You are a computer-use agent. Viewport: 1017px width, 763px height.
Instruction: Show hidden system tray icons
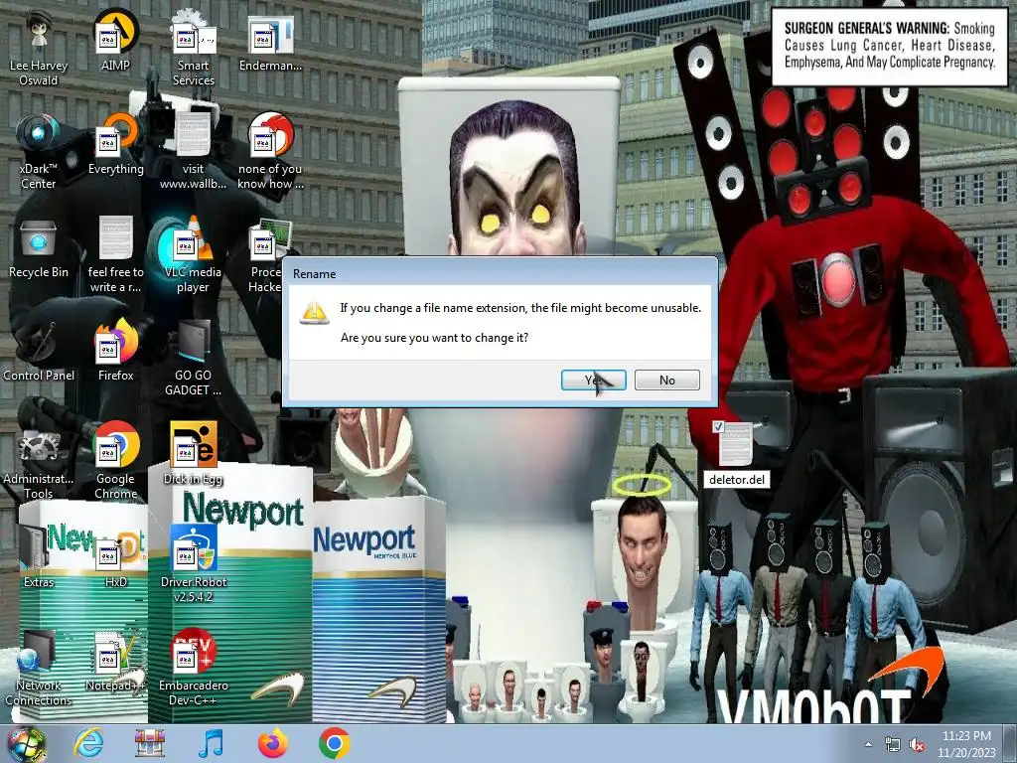[868, 745]
